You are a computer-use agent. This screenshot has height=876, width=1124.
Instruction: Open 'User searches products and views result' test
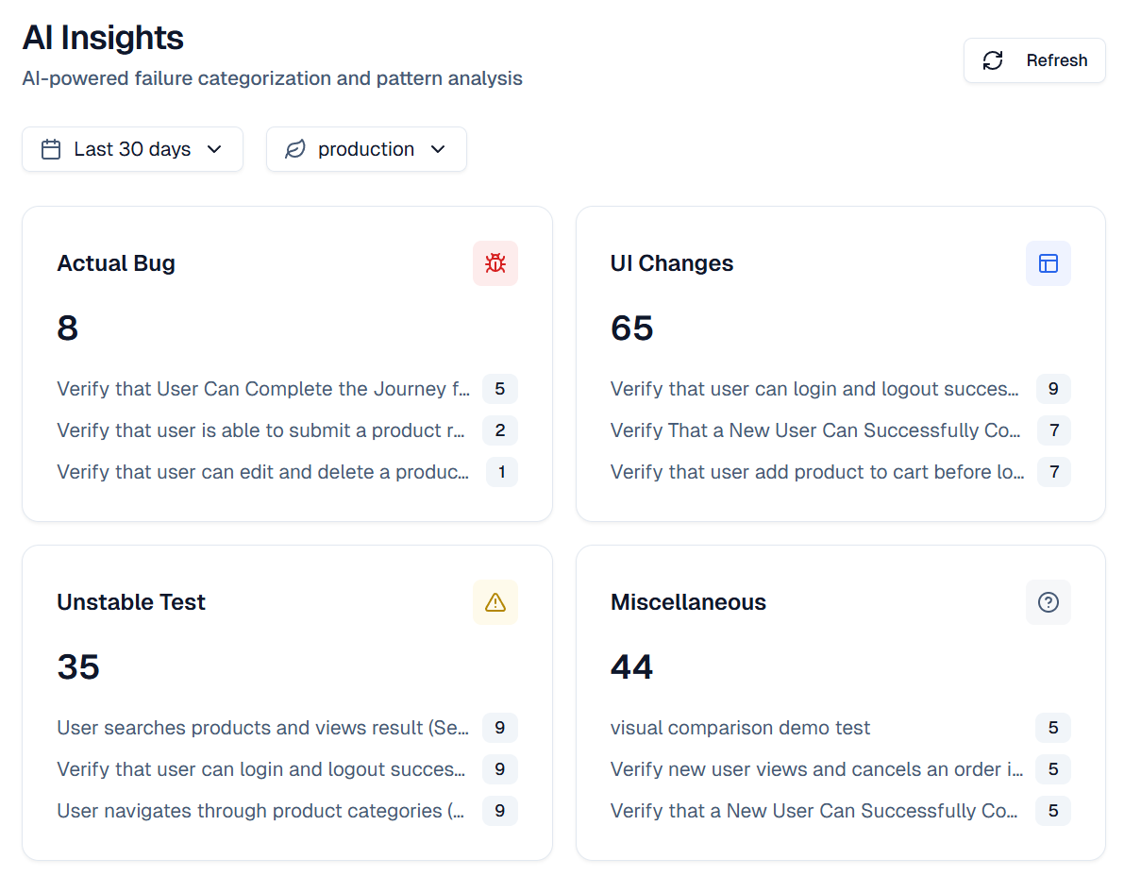[x=262, y=728]
